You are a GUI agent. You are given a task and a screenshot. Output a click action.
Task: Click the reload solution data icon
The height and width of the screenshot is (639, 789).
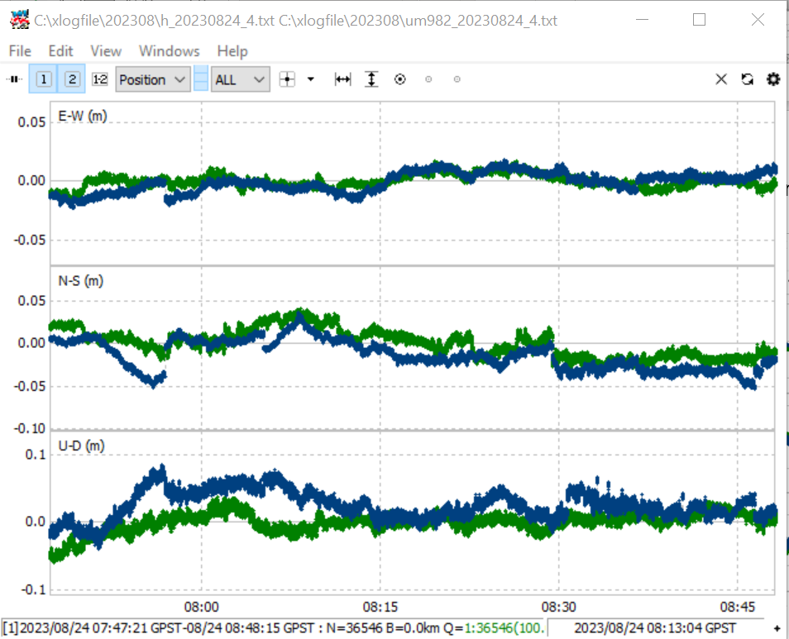pyautogui.click(x=748, y=79)
